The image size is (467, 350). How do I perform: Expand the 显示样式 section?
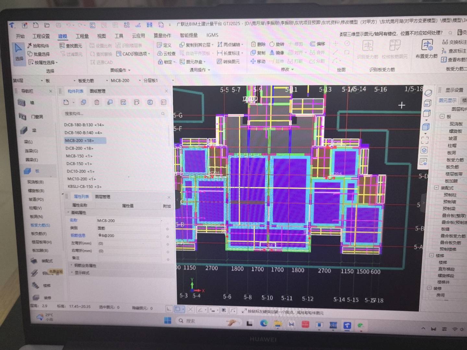(x=72, y=273)
